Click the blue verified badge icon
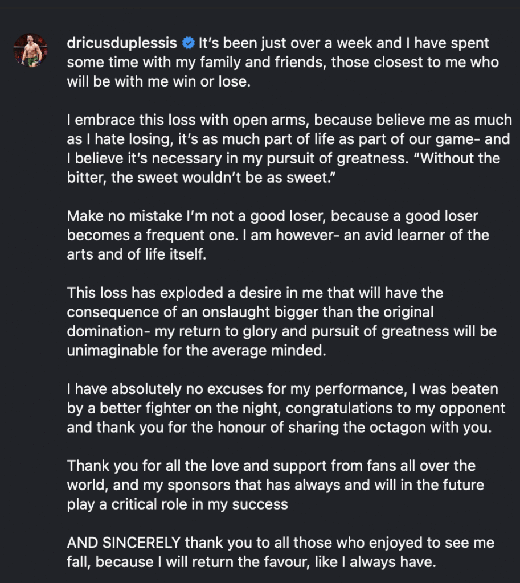This screenshot has height=583, width=520. click(189, 43)
